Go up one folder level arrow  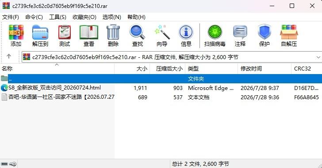(x=9, y=56)
